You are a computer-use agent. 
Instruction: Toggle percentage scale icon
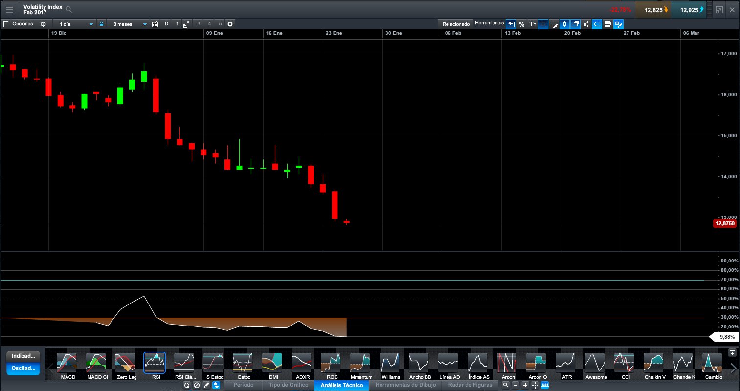pyautogui.click(x=522, y=24)
